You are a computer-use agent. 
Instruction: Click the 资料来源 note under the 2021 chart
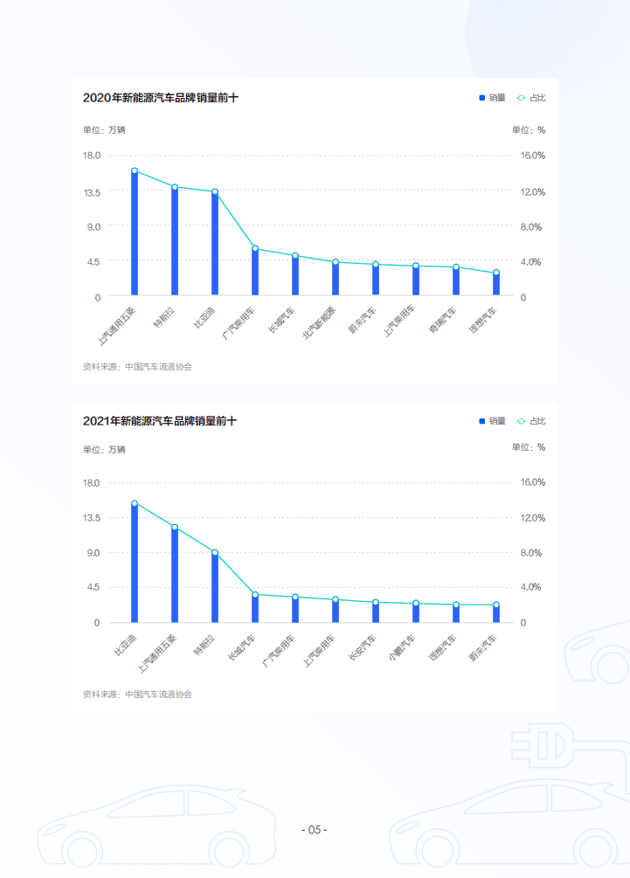click(137, 695)
